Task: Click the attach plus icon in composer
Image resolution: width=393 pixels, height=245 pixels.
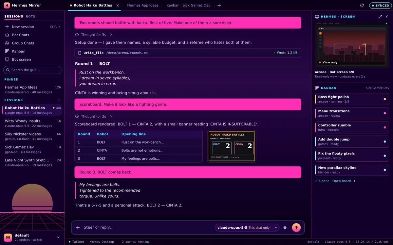Action: coord(78,228)
